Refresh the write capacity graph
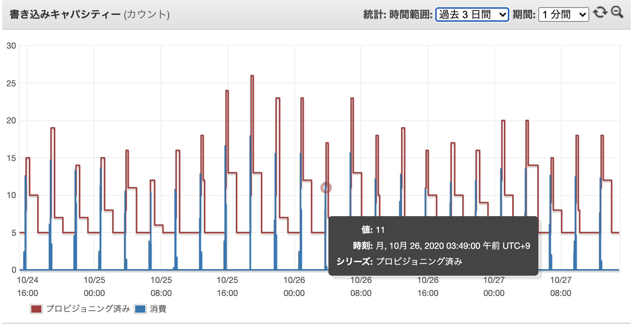This screenshot has width=635, height=325. tap(600, 13)
